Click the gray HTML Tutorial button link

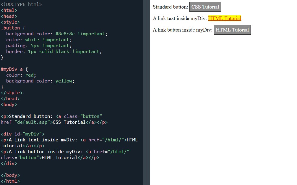point(232,30)
